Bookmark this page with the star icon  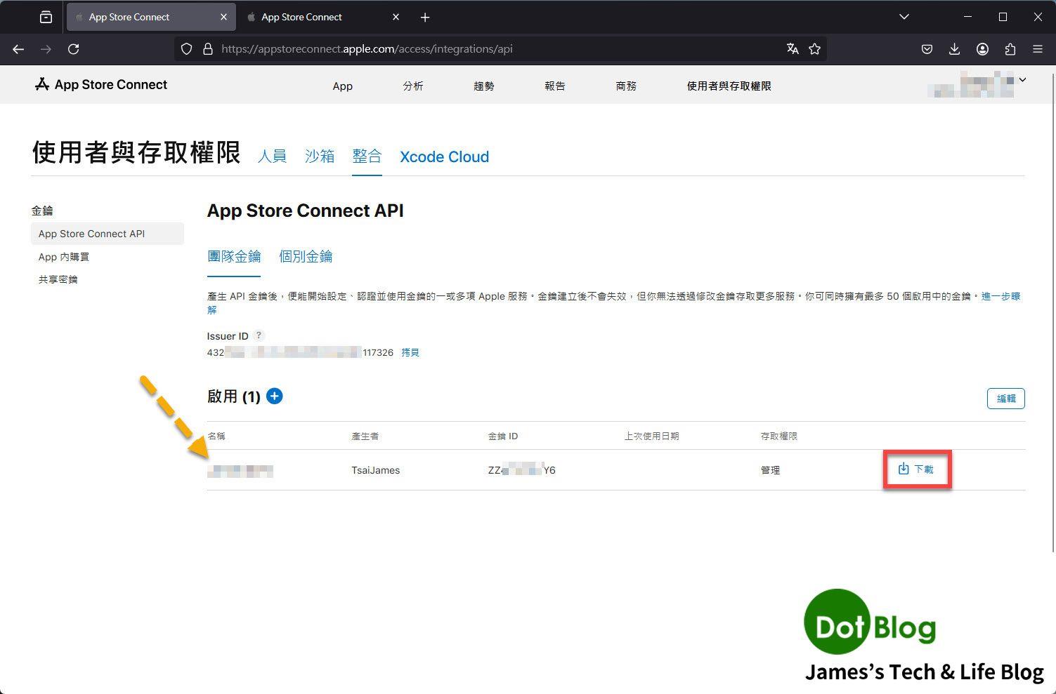point(814,48)
